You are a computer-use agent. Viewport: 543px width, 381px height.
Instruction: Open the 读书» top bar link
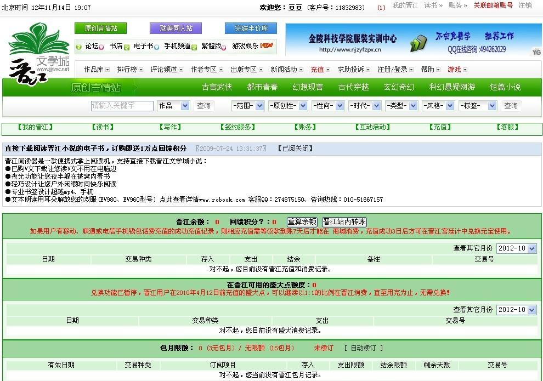(x=433, y=5)
